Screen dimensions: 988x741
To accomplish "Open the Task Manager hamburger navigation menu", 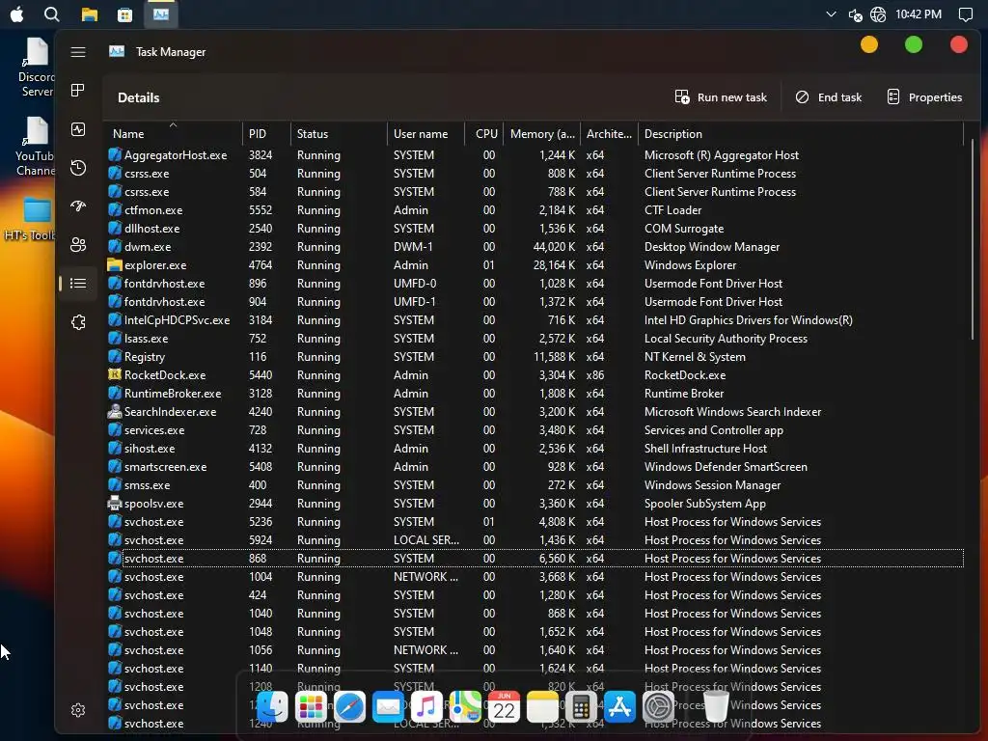I will point(78,52).
